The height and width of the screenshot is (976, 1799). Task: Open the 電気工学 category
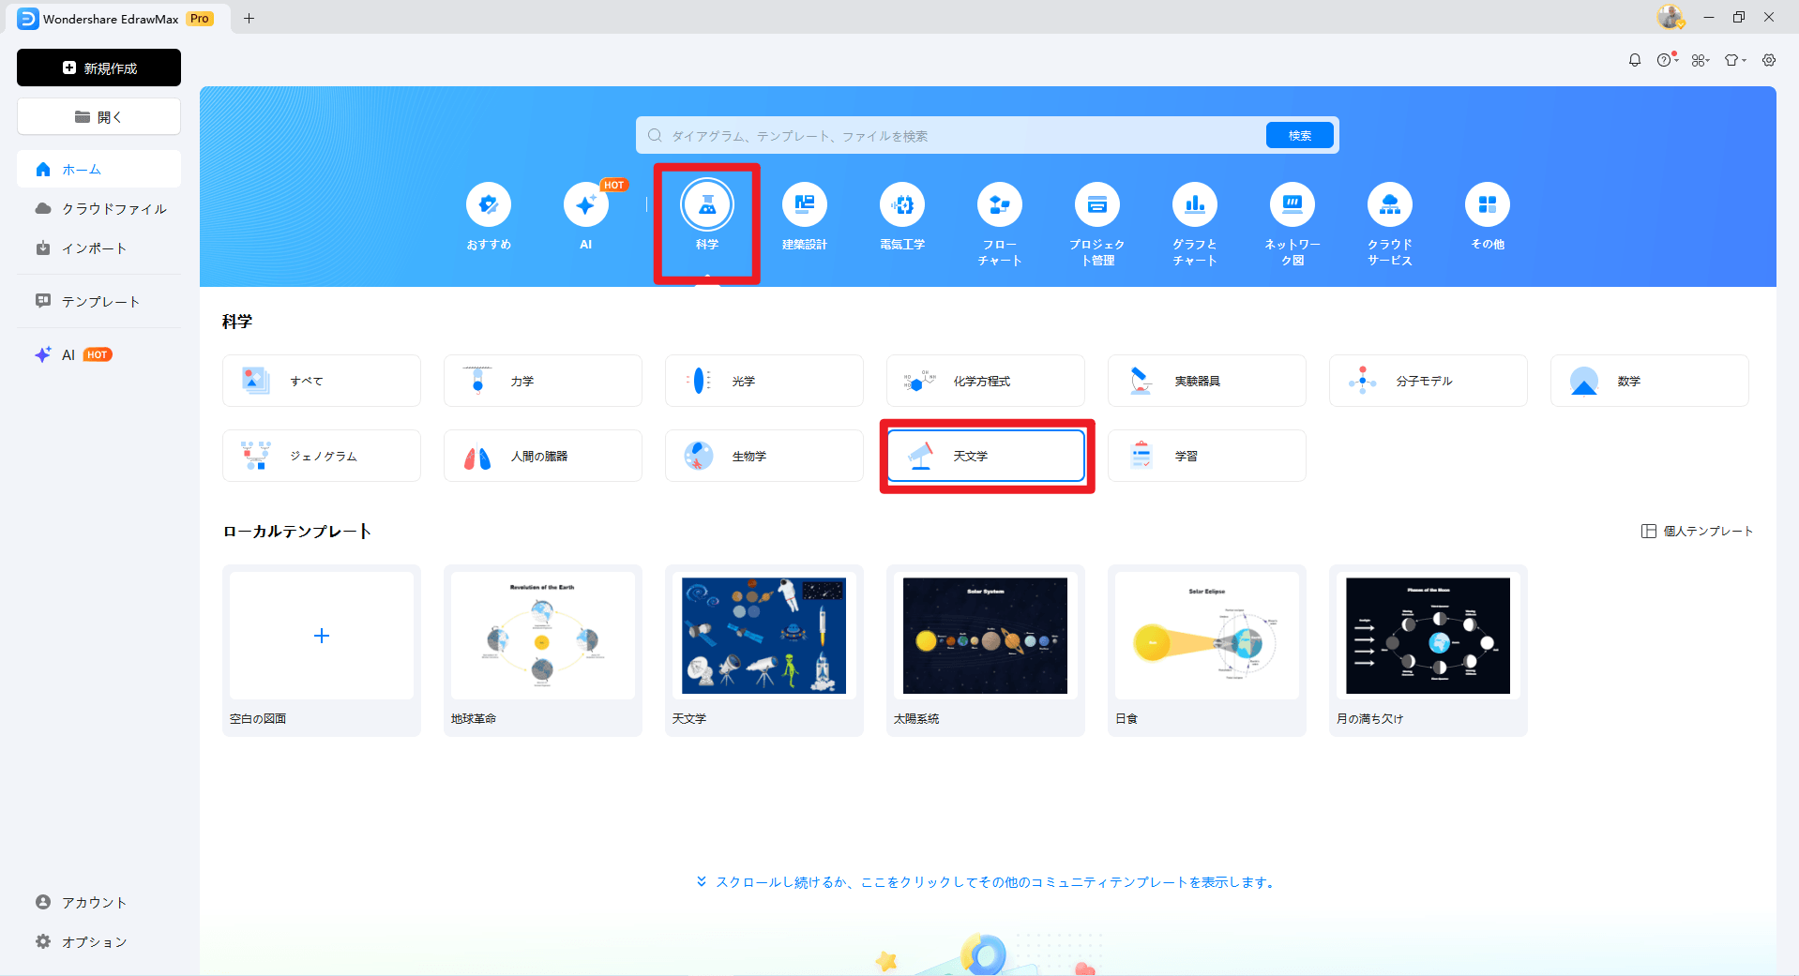901,218
